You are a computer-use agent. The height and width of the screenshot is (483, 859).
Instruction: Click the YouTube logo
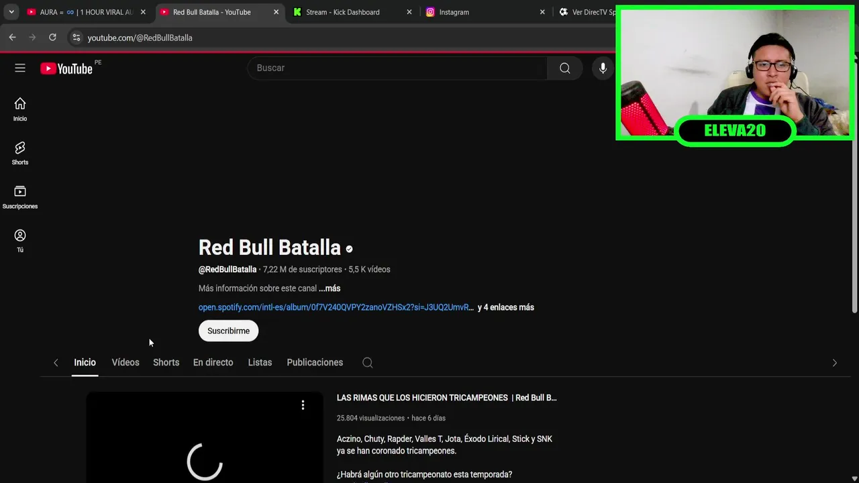pyautogui.click(x=66, y=68)
